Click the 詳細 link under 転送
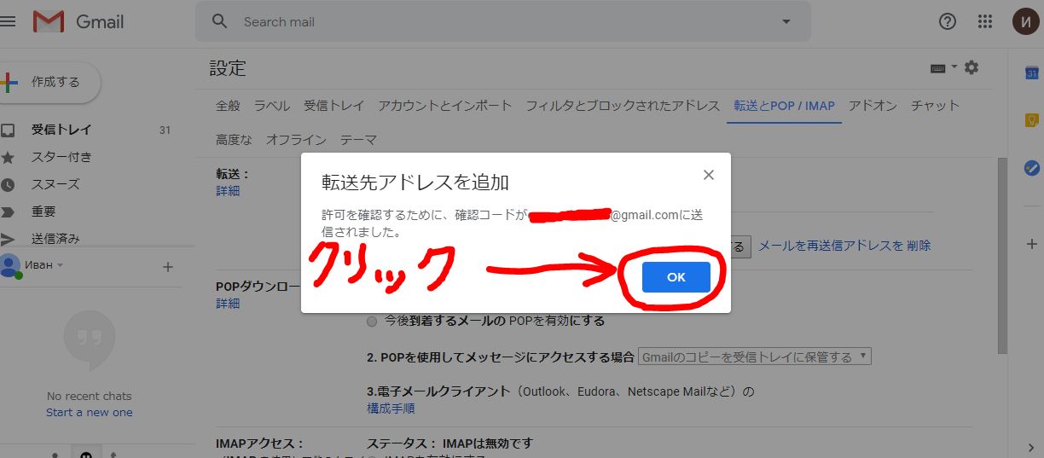The height and width of the screenshot is (458, 1044). click(228, 191)
